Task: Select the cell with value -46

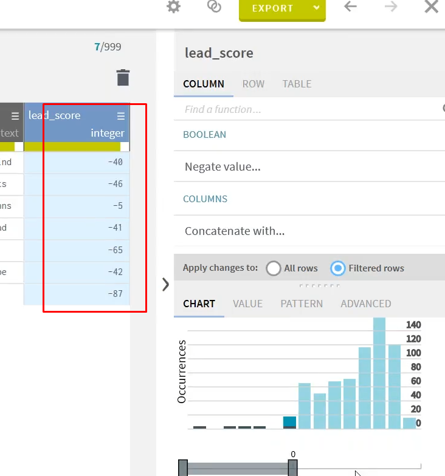Action: click(77, 184)
